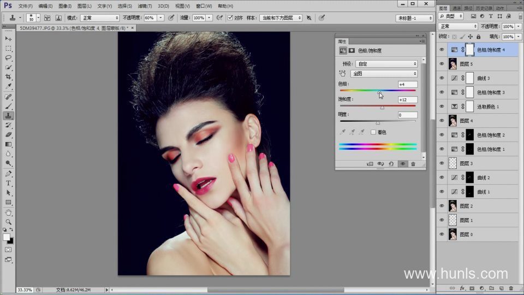Open the 滤镜(T) menu
524x295 pixels.
pyautogui.click(x=144, y=6)
